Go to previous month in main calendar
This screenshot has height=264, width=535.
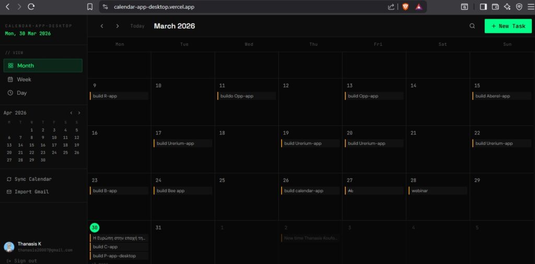[102, 26]
